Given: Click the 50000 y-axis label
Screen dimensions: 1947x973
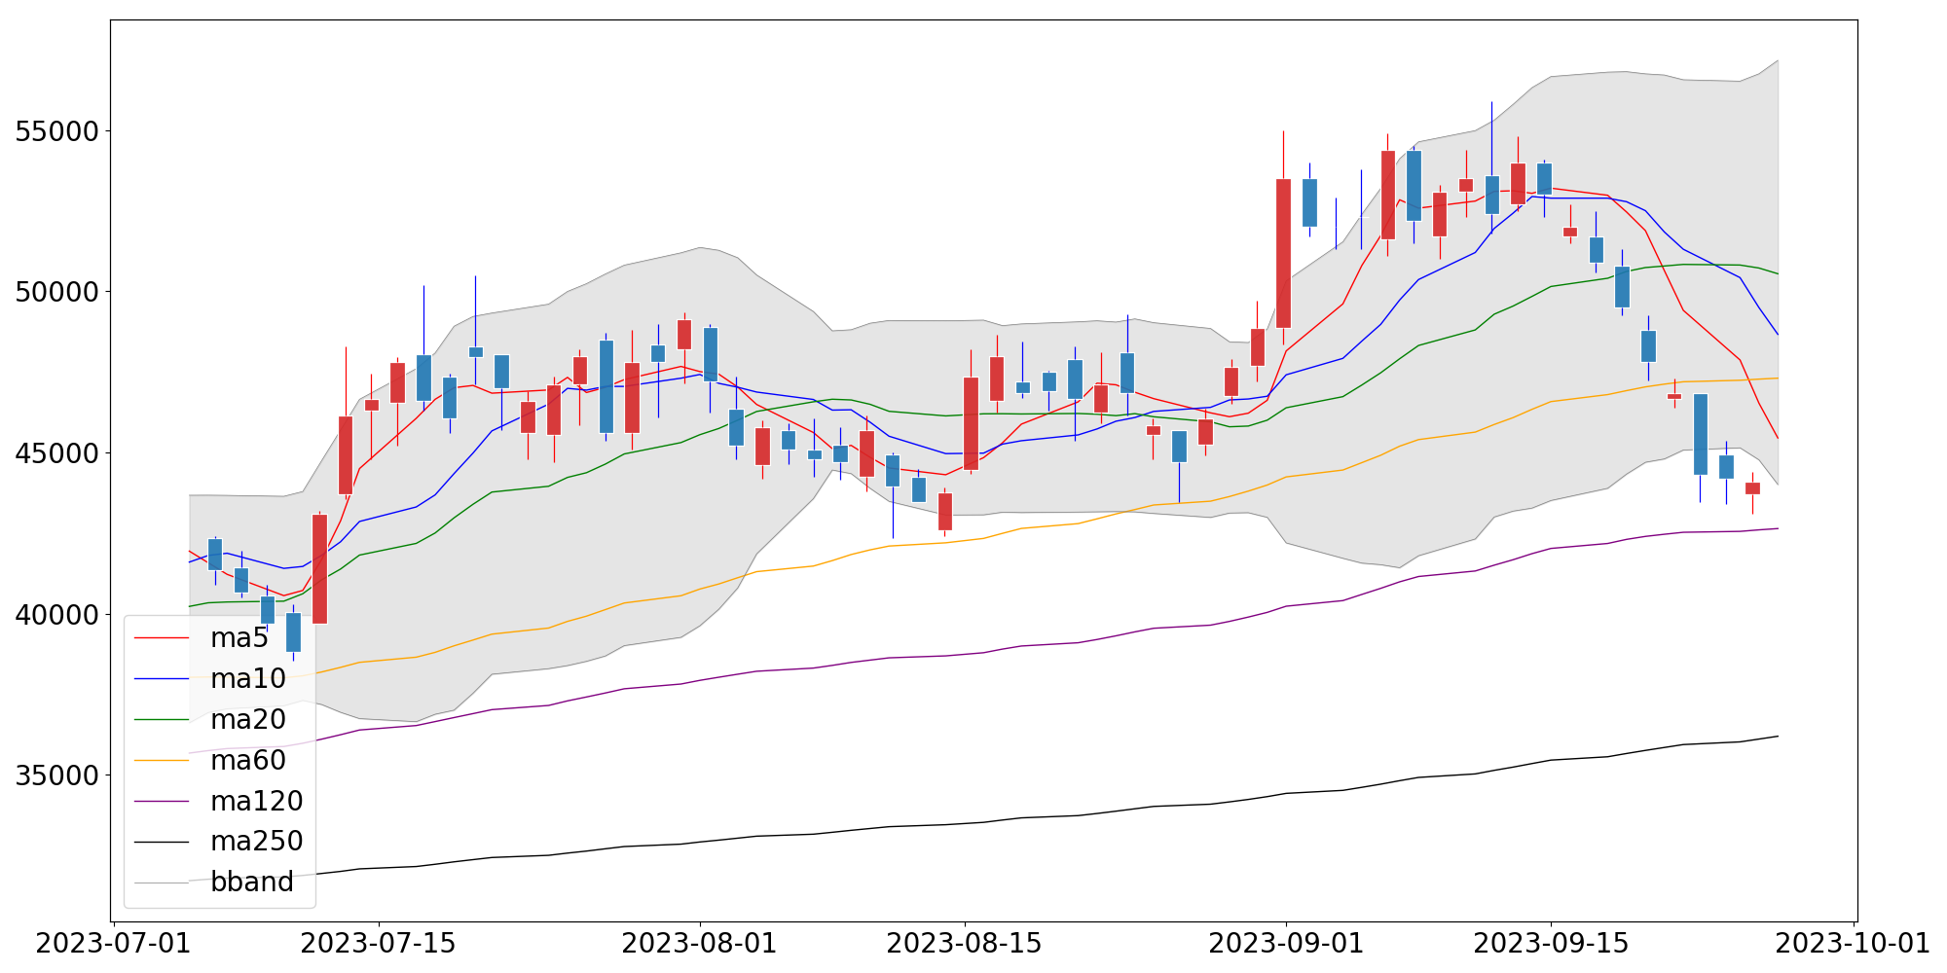Looking at the screenshot, I should tap(57, 292).
